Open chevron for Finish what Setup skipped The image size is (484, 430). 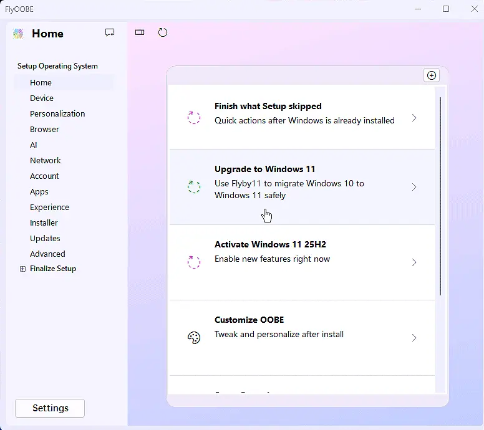(414, 118)
